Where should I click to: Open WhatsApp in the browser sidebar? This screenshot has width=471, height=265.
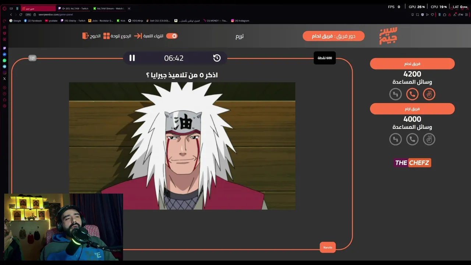pyautogui.click(x=4, y=60)
